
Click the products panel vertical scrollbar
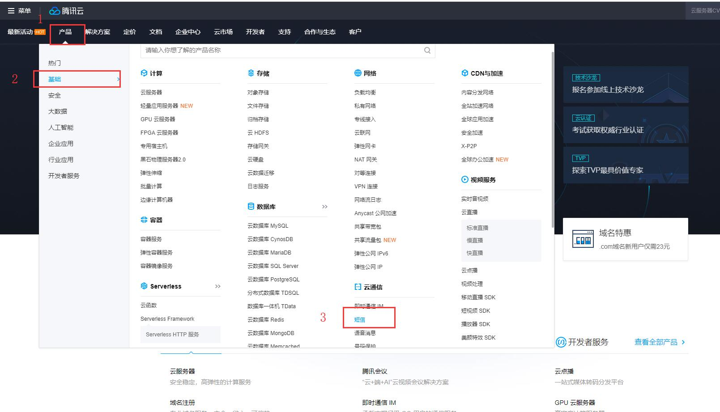553,140
